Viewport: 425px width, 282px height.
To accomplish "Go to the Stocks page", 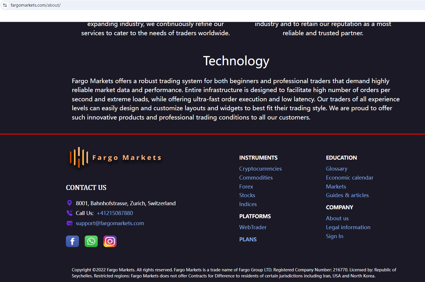I will click(247, 195).
